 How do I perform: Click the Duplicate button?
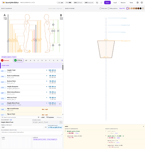(50, 117)
